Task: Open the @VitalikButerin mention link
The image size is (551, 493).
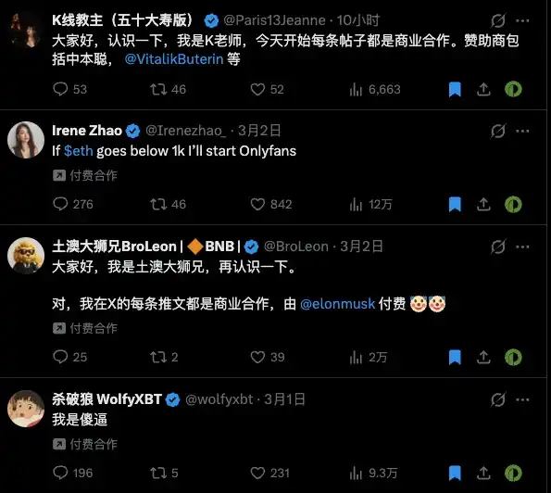Action: coord(174,59)
